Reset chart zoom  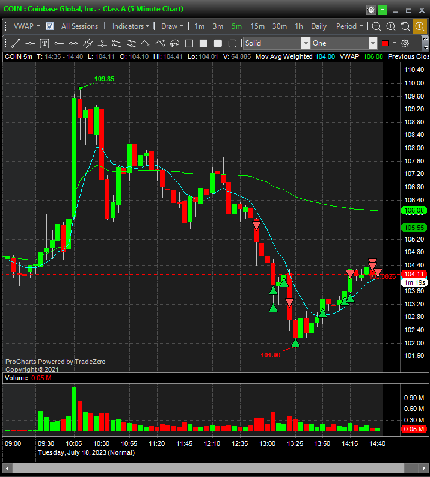tap(405, 27)
